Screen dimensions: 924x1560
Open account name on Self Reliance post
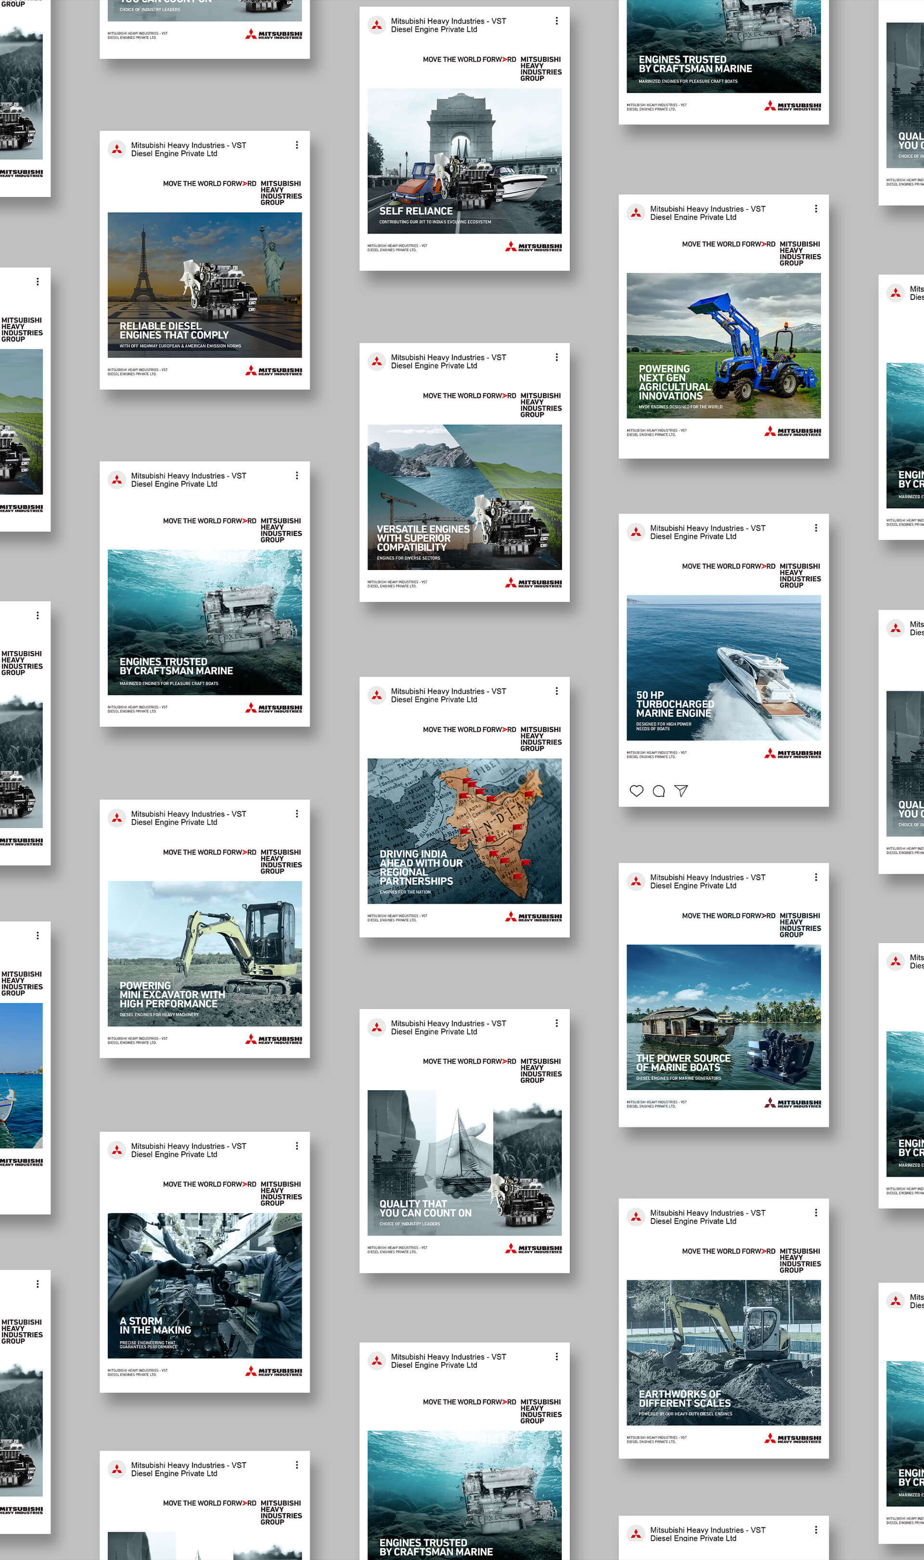(448, 25)
